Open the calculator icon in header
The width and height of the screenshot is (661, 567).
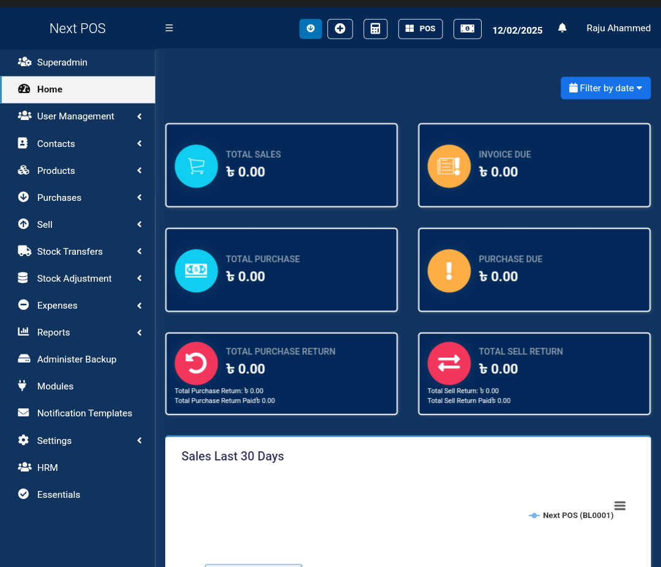[x=375, y=29]
